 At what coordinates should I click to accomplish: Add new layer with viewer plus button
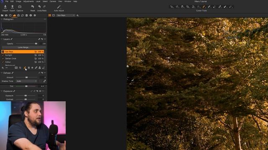pyautogui.click(x=77, y=15)
